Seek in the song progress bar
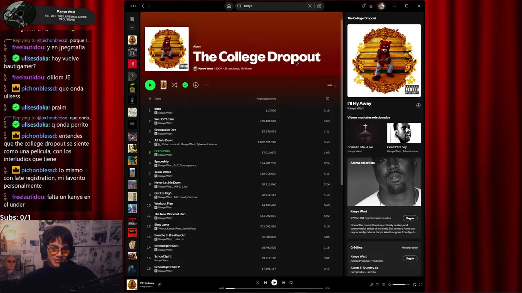522x293 pixels. 274,289
